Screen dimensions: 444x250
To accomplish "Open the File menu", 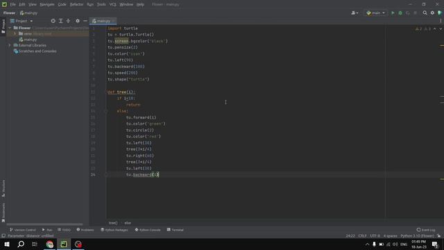I will click(12, 5).
